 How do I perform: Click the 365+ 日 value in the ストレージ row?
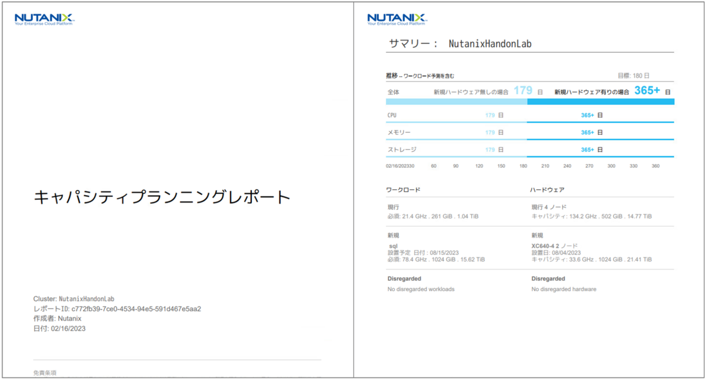tap(592, 149)
